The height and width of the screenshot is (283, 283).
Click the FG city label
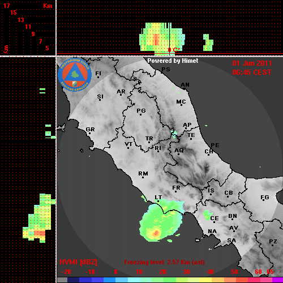pos(264,198)
